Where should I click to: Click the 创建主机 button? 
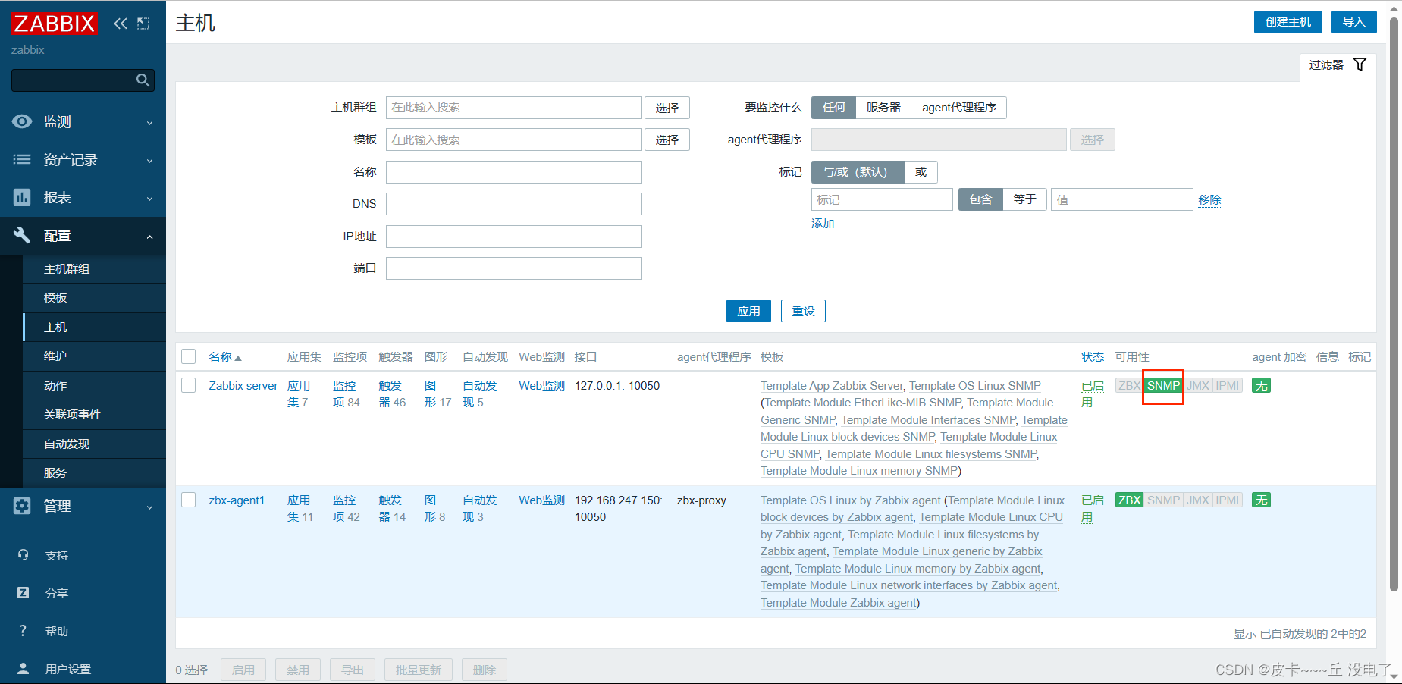(1288, 22)
